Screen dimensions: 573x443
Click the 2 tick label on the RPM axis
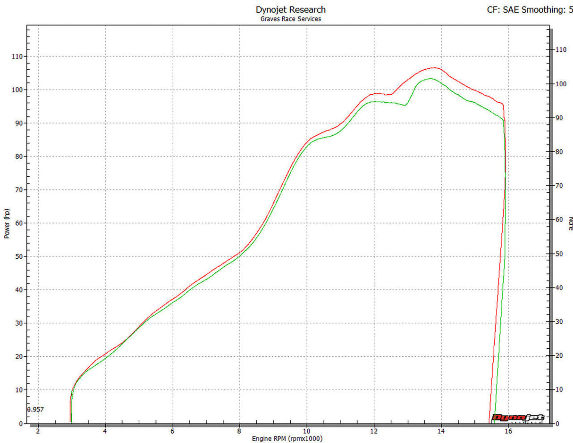tap(38, 431)
